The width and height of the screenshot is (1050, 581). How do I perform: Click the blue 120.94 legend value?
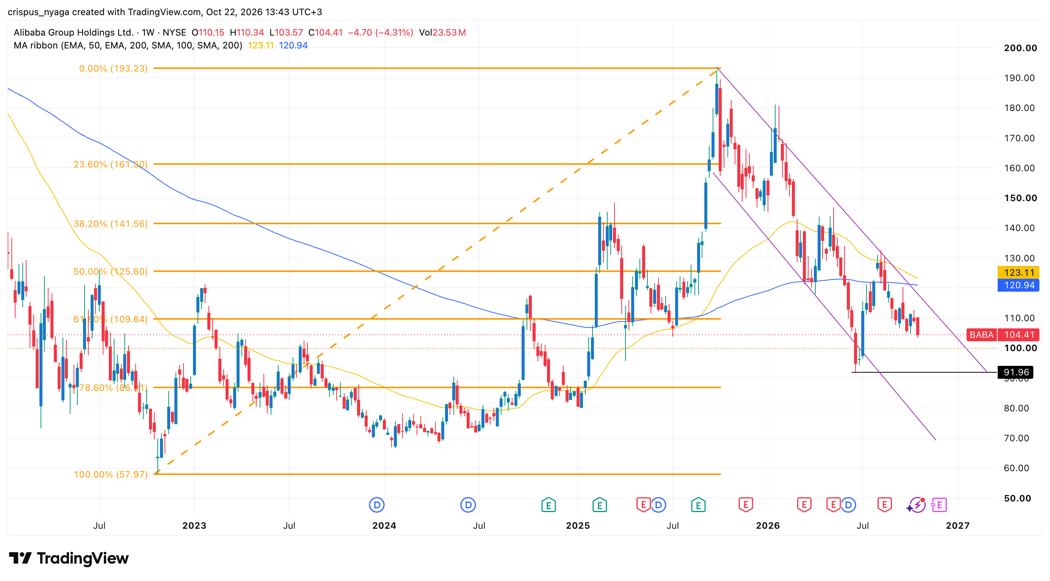[x=293, y=45]
